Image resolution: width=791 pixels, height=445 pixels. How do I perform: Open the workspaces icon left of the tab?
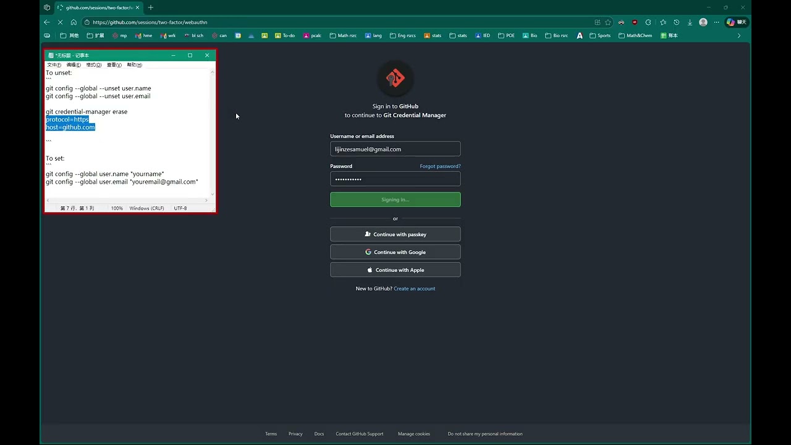pos(47,7)
